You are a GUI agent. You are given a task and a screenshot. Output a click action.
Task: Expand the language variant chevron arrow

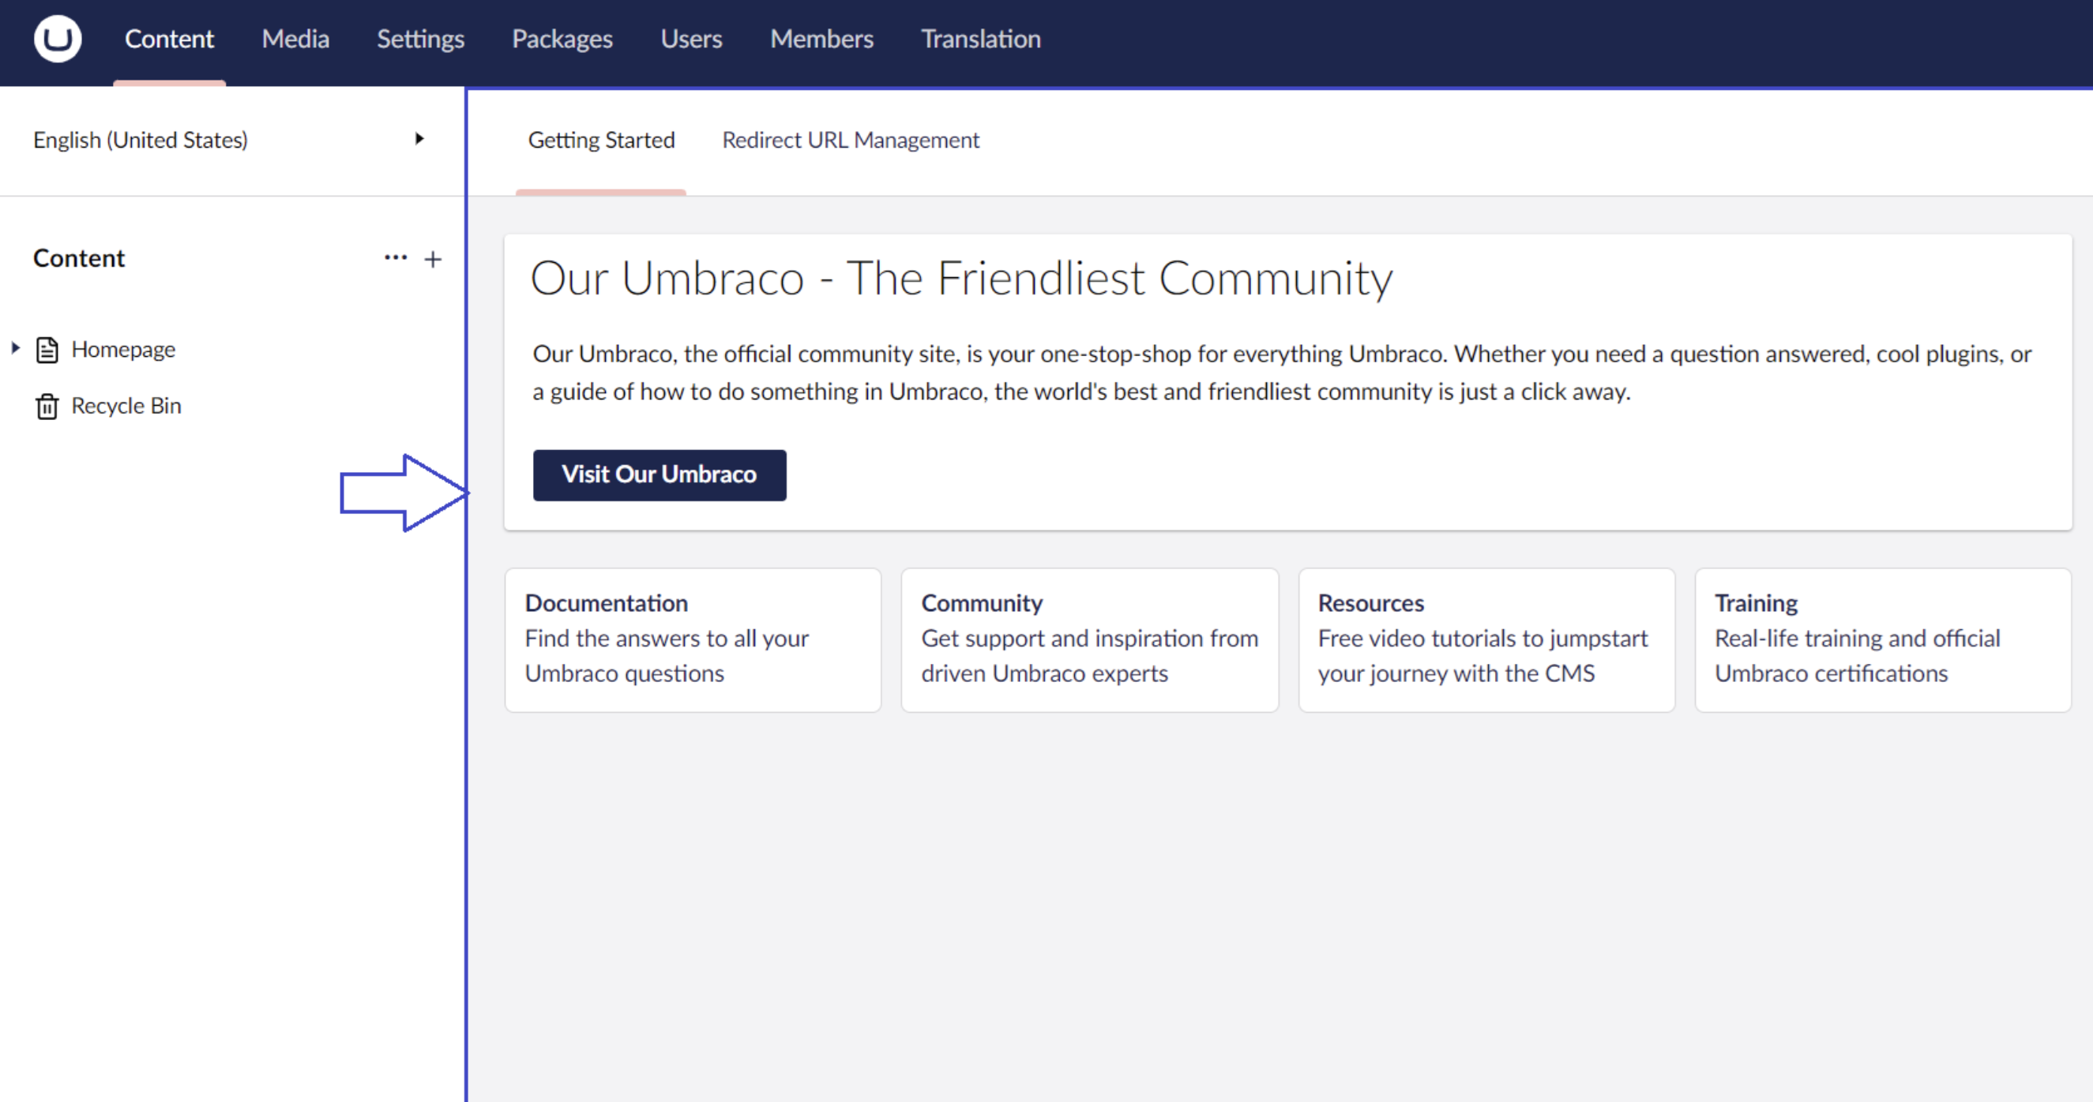420,139
